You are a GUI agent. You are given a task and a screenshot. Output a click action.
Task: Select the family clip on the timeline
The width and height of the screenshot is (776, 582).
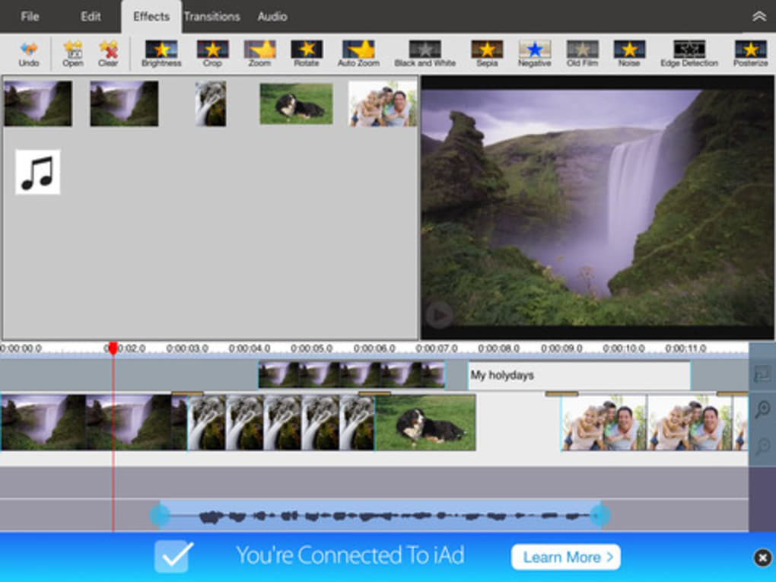[x=654, y=422]
